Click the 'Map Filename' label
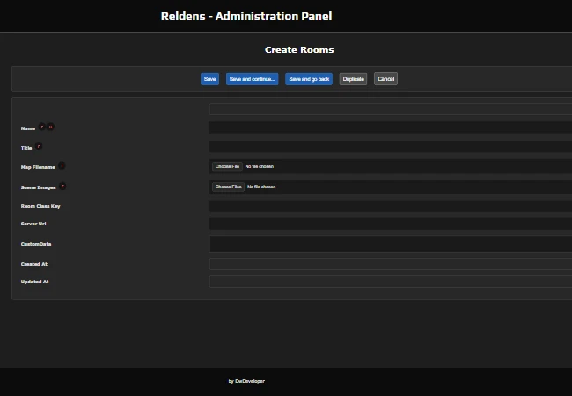572x396 pixels. (x=38, y=167)
